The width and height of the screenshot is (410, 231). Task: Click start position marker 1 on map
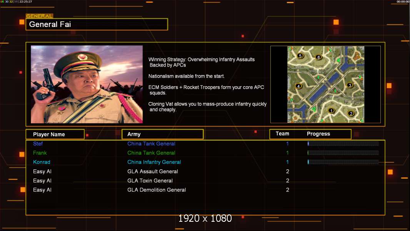(331, 110)
